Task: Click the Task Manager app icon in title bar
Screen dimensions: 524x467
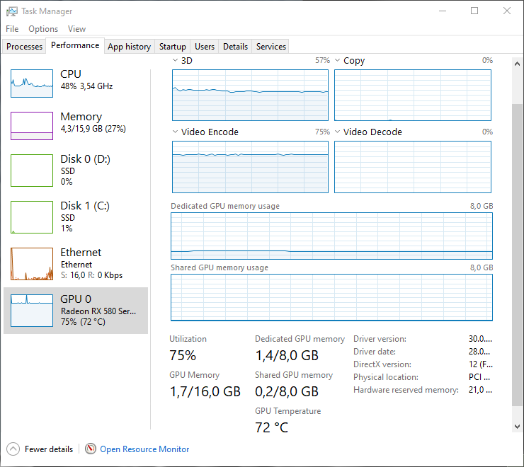Action: (12, 11)
